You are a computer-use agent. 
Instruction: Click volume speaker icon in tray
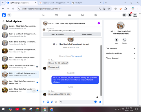pyautogui.click(x=119, y=109)
